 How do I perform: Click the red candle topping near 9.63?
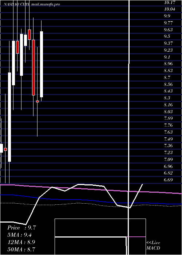coord(29,35)
